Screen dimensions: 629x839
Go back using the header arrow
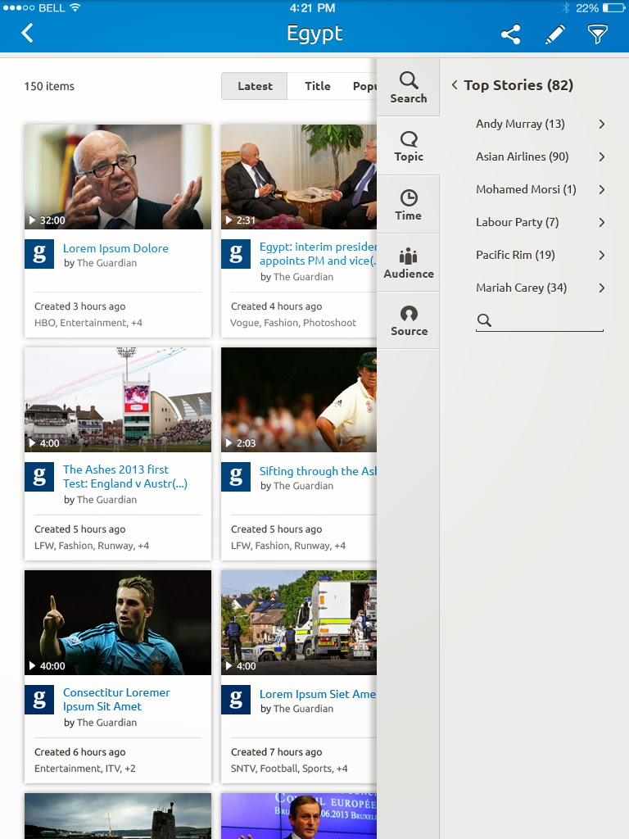point(27,33)
